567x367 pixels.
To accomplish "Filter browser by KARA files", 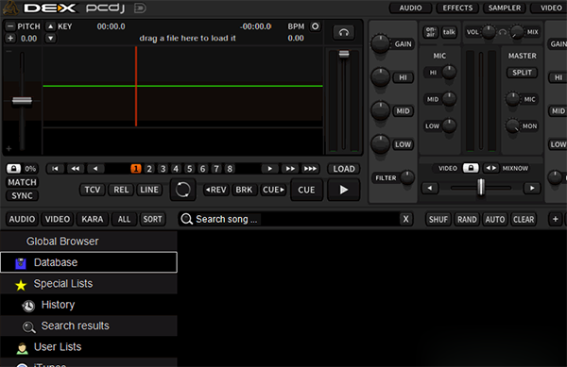I will point(93,219).
